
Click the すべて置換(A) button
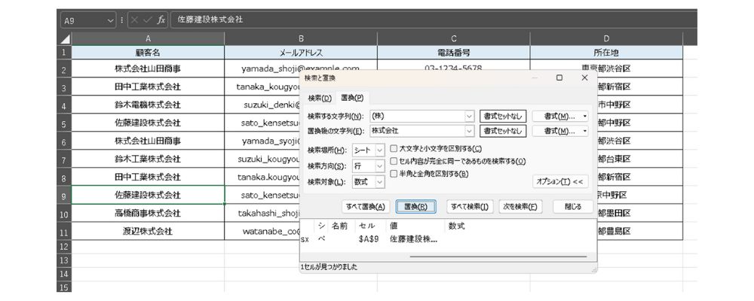[x=365, y=206]
